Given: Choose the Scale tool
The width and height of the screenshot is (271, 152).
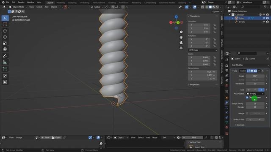Looking at the screenshot, I should [x=5, y=43].
